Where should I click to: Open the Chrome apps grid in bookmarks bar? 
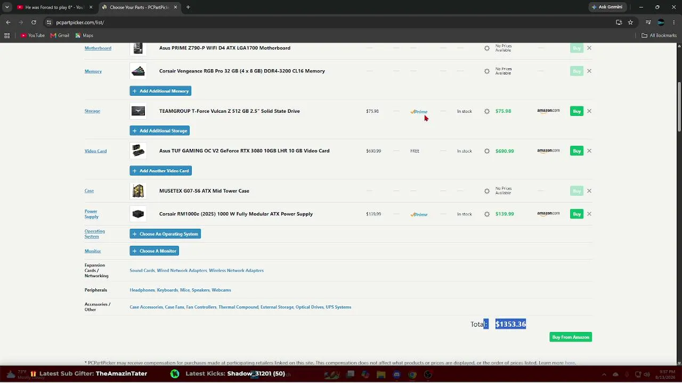[x=7, y=36]
